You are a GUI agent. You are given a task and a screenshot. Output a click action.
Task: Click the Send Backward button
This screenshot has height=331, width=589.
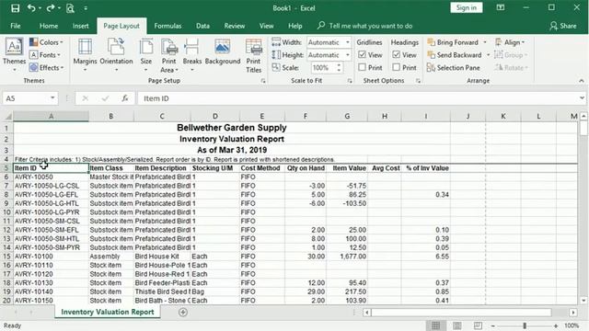point(455,55)
